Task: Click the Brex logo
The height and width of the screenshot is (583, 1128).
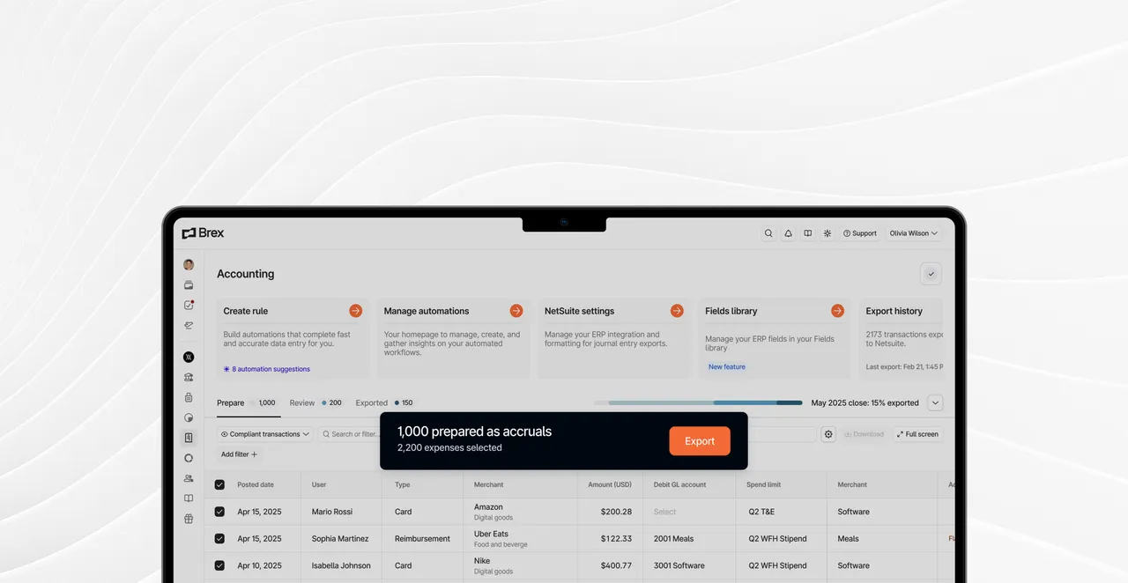Action: coord(203,233)
